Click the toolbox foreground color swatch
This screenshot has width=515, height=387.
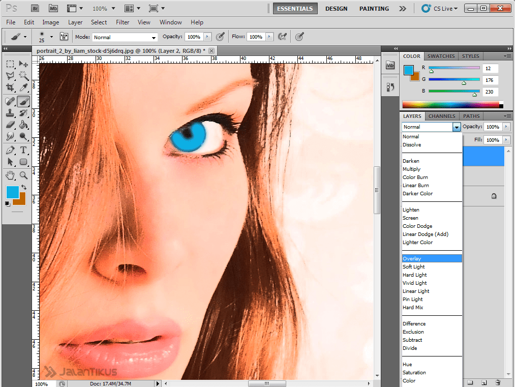tap(12, 192)
